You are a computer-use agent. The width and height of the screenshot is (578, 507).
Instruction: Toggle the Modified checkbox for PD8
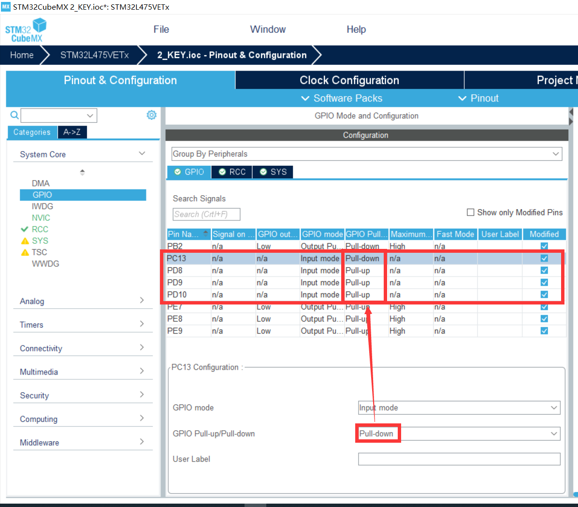coord(544,270)
